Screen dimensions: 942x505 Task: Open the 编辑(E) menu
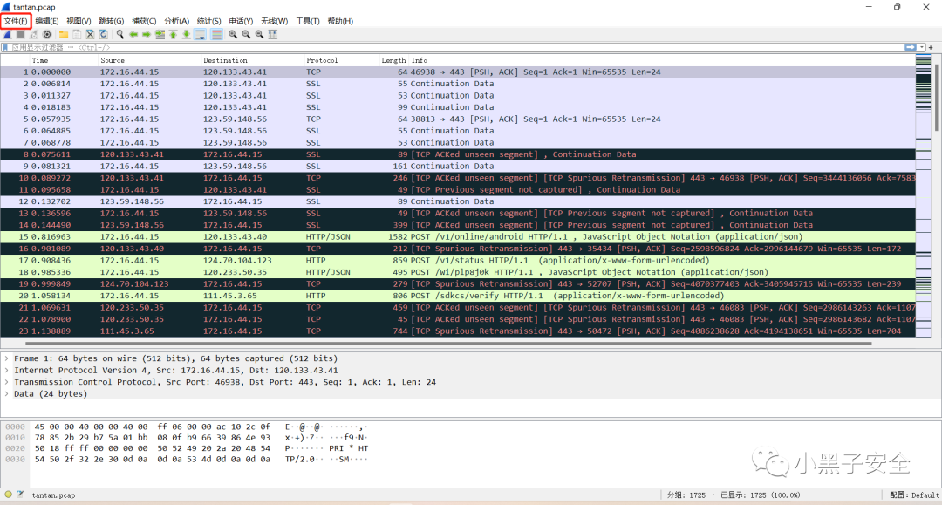coord(47,21)
